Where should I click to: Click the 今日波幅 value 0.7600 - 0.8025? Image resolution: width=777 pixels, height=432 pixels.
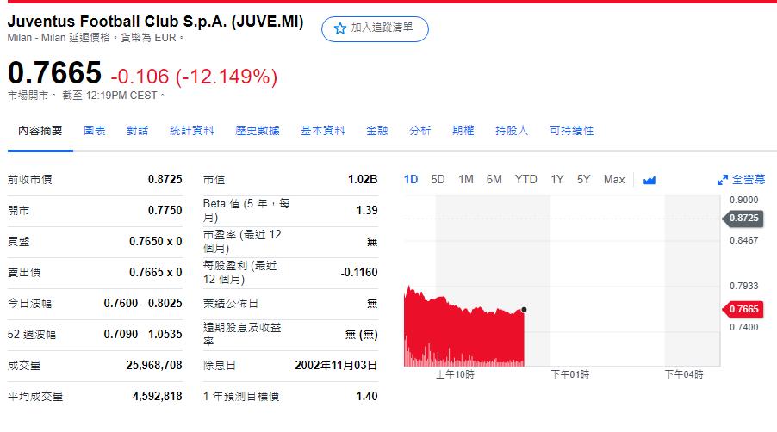(x=143, y=303)
